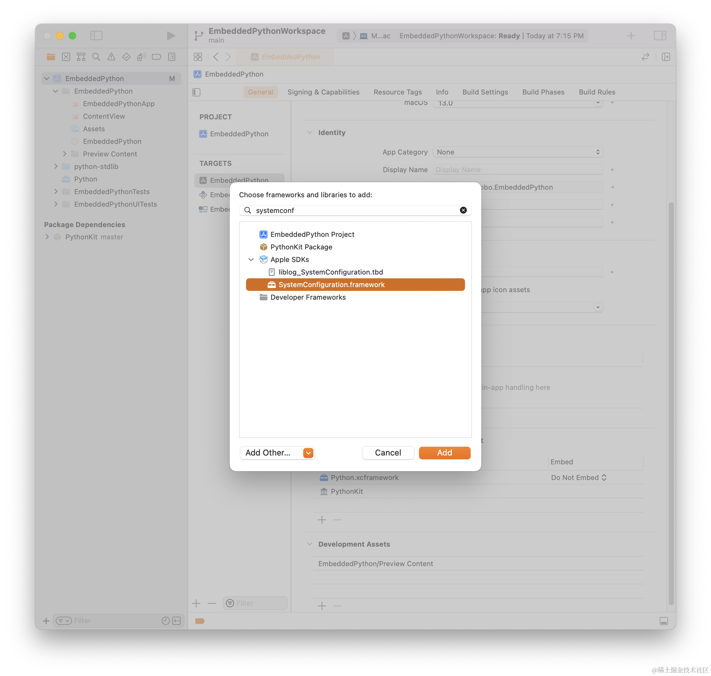The width and height of the screenshot is (711, 676).
Task: Go back with the editor back arrow
Action: 216,56
